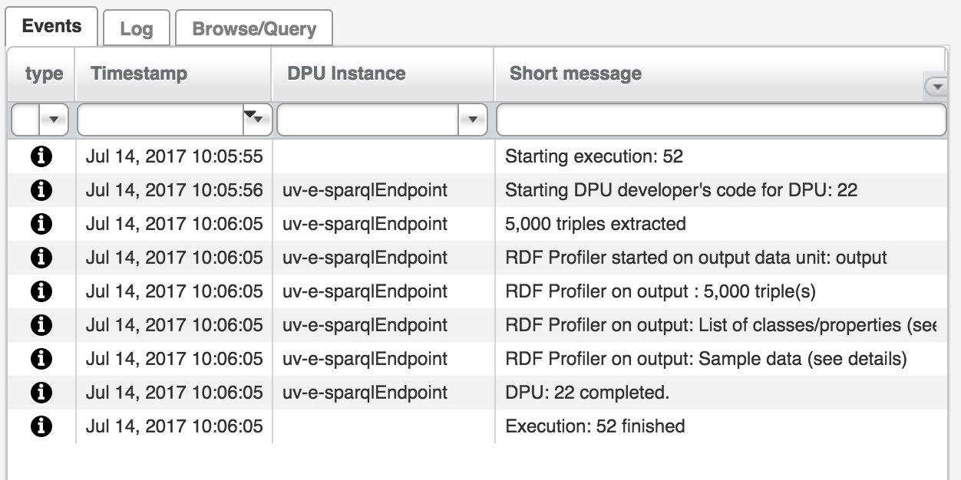
Task: Sort by DPU Instance column header
Action: [346, 74]
